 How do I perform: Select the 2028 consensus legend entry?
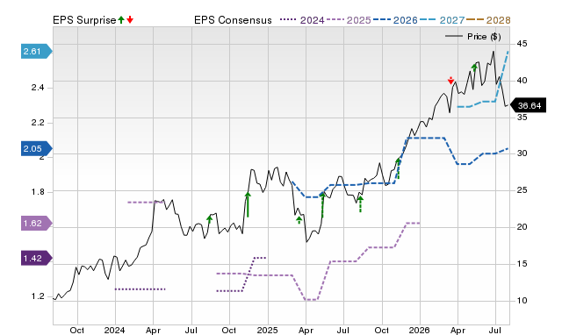point(488,20)
